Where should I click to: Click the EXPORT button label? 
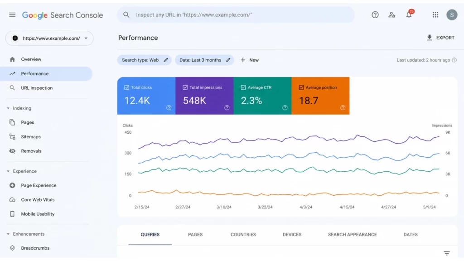[445, 38]
